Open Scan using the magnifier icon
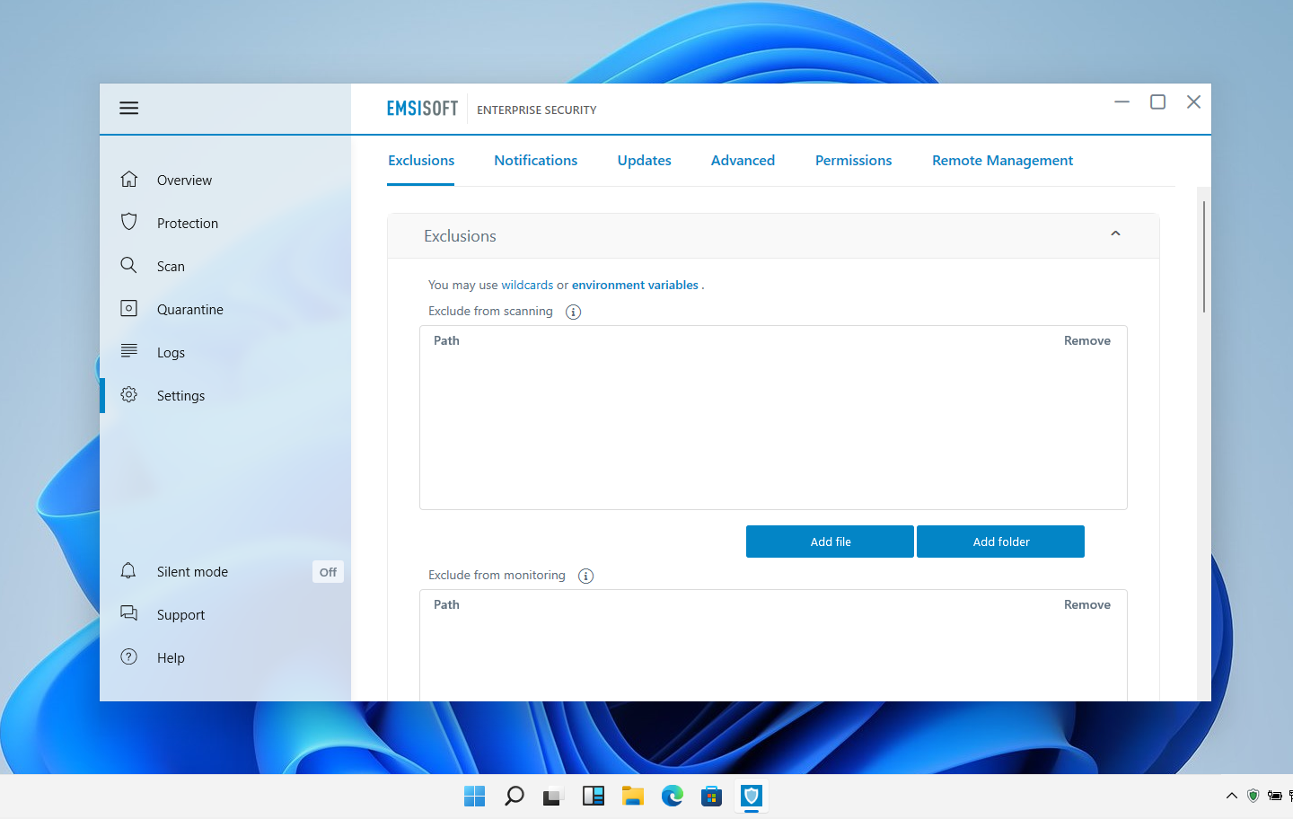The width and height of the screenshot is (1293, 819). (128, 266)
